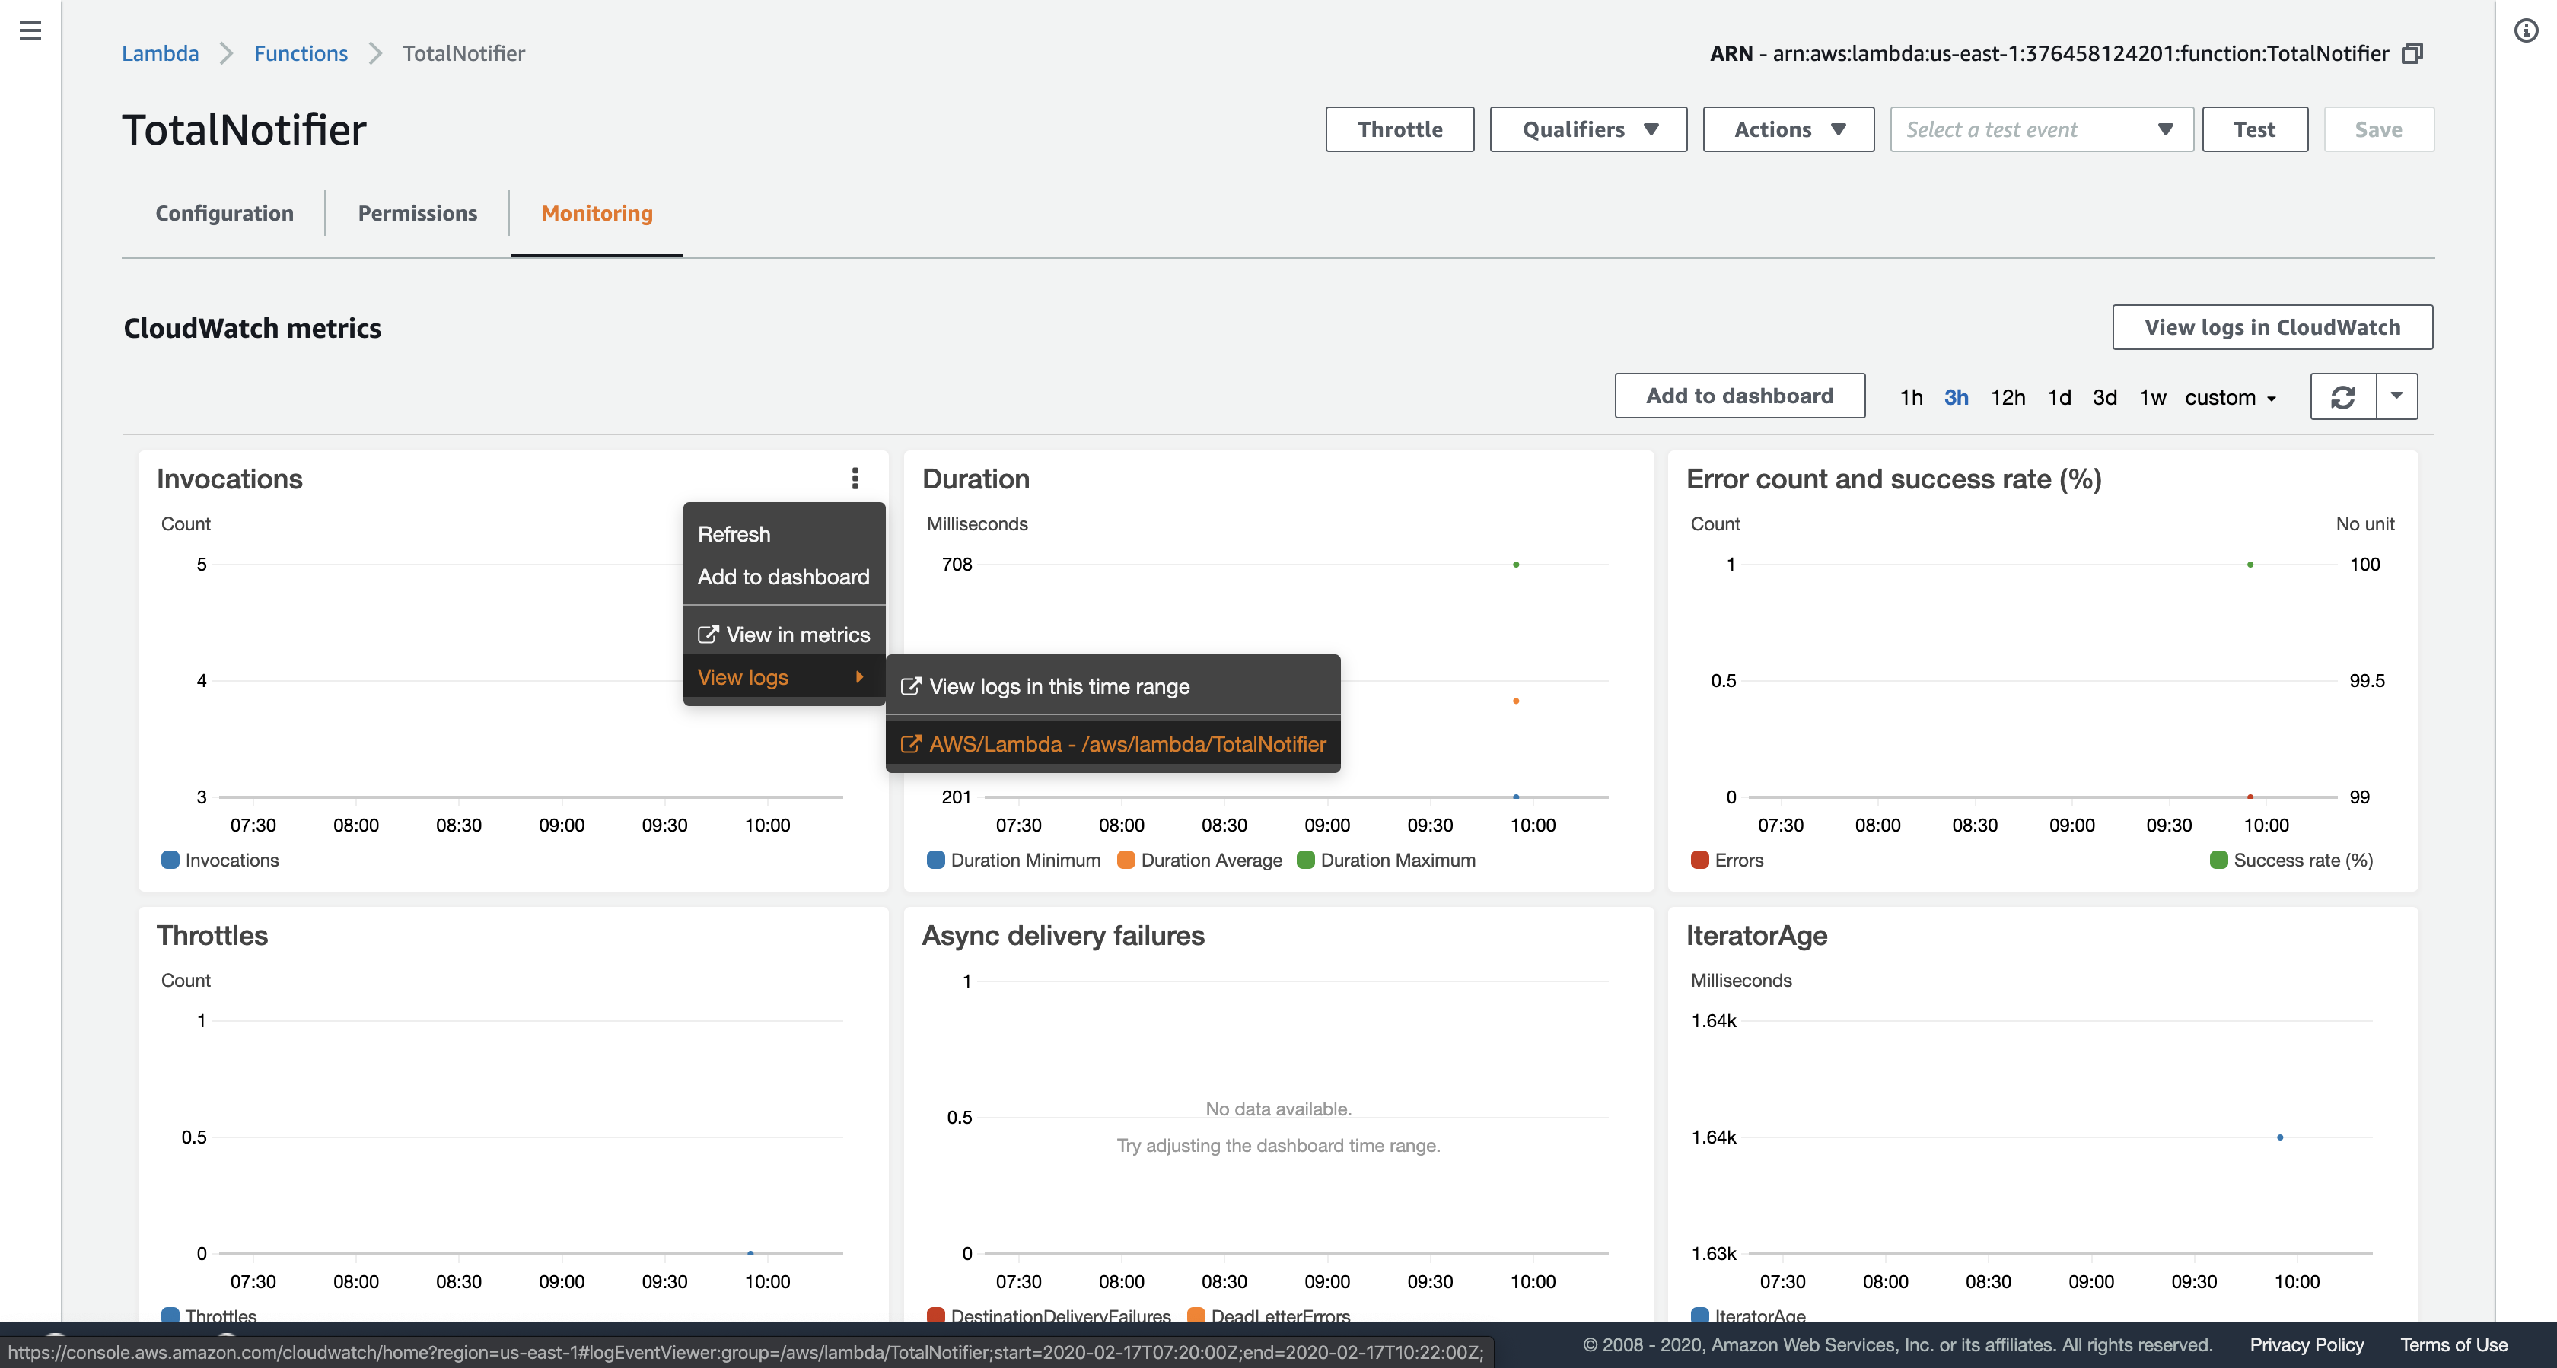
Task: Select Refresh in the context menu
Action: 734,534
